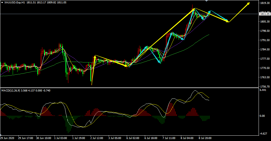This screenshot has height=141, width=271.
Task: Click the -4.627 MACD scale label
Action: click(263, 134)
